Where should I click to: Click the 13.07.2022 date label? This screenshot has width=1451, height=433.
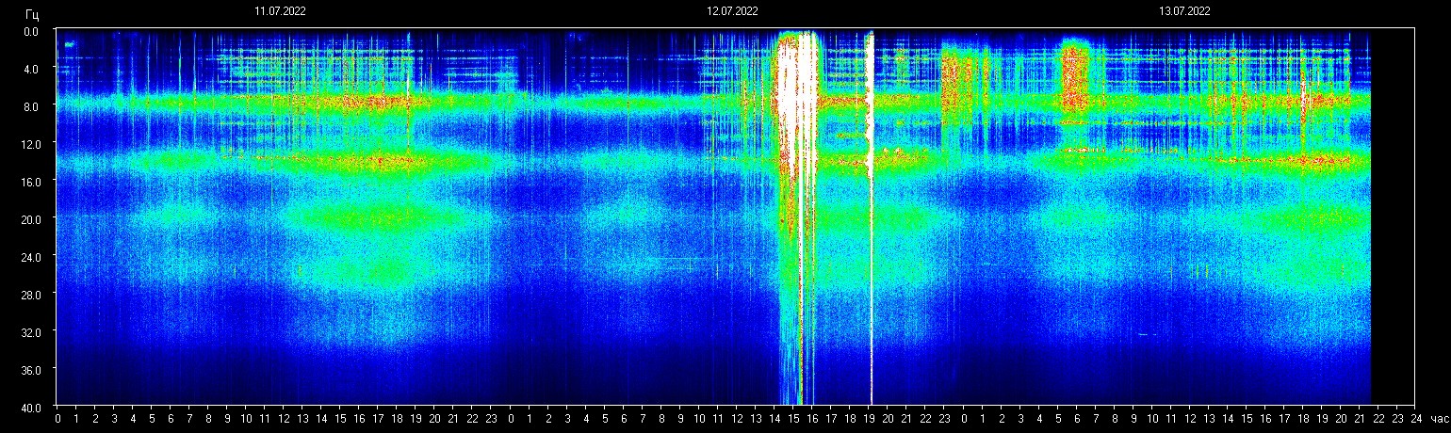[x=1184, y=12]
